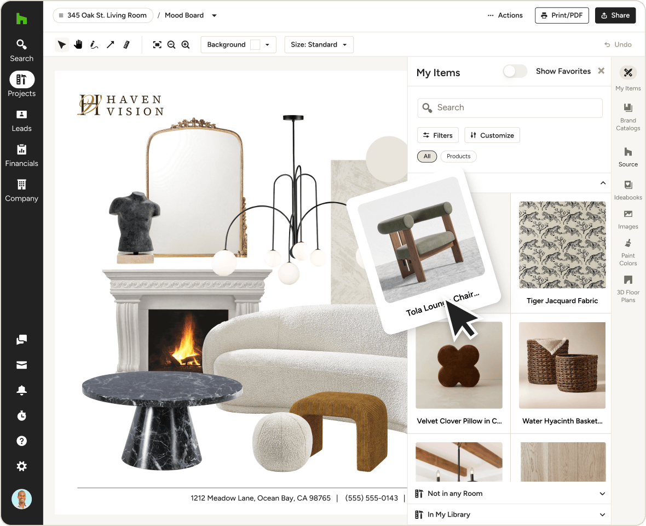Viewport: 646px width, 526px height.
Task: Click the phone number (555) 555-0143
Action: pos(371,498)
